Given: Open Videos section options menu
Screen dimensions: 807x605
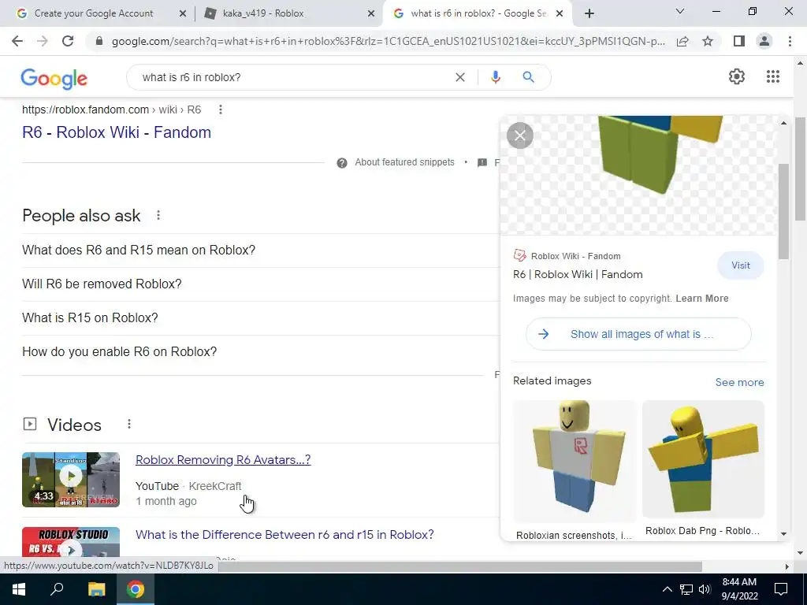Looking at the screenshot, I should point(129,424).
